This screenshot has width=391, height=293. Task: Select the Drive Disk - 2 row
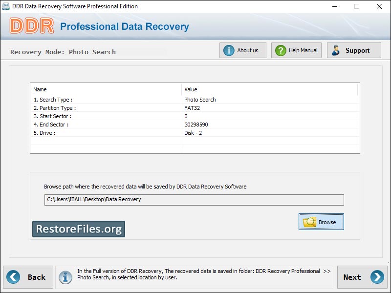(195, 133)
